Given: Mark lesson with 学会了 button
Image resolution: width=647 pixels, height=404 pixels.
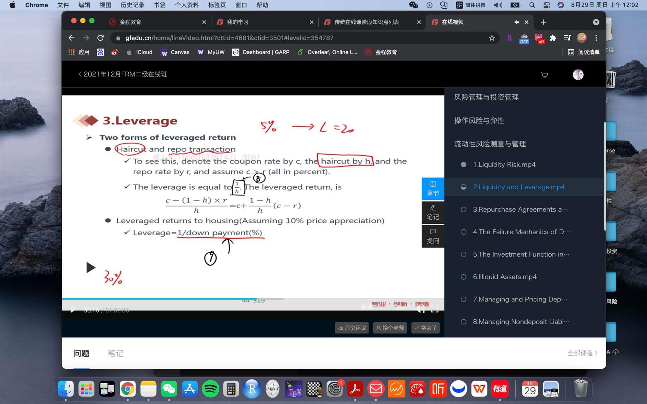Looking at the screenshot, I should [x=425, y=328].
